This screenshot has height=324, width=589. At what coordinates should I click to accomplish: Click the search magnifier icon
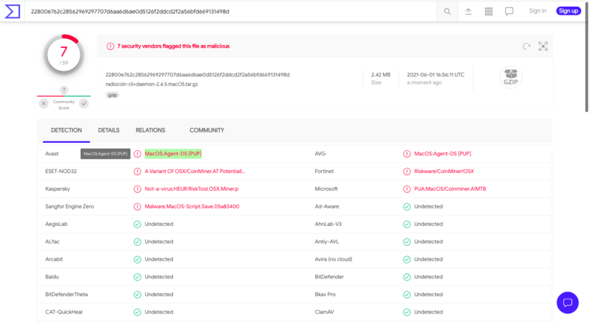tap(447, 11)
